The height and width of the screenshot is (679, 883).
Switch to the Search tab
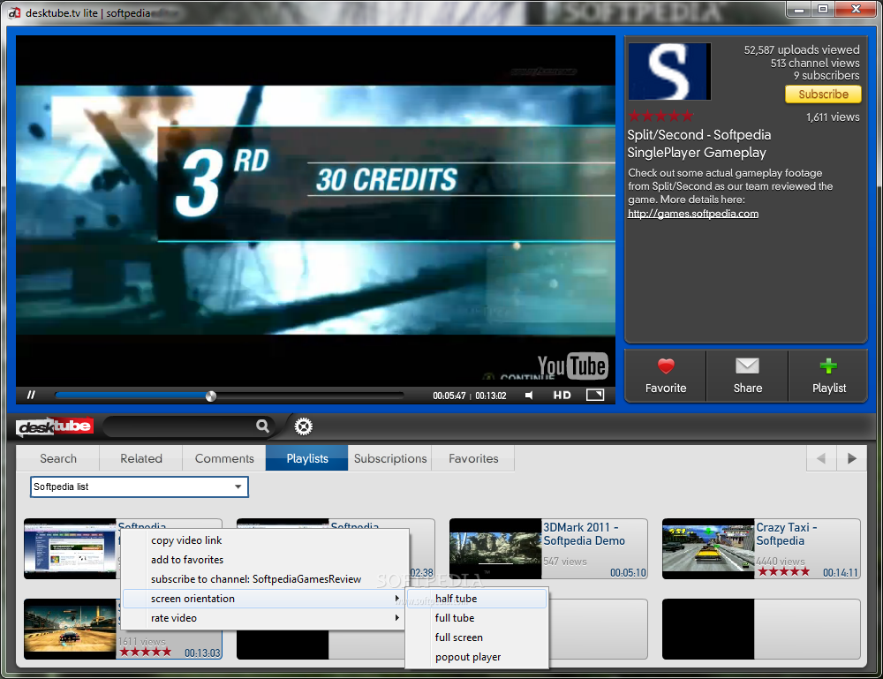58,458
